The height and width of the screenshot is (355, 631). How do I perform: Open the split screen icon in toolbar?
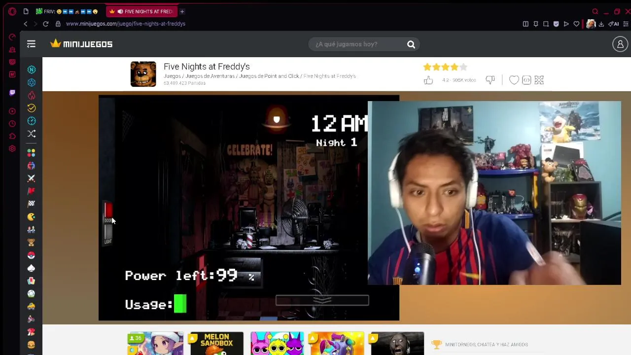(526, 24)
